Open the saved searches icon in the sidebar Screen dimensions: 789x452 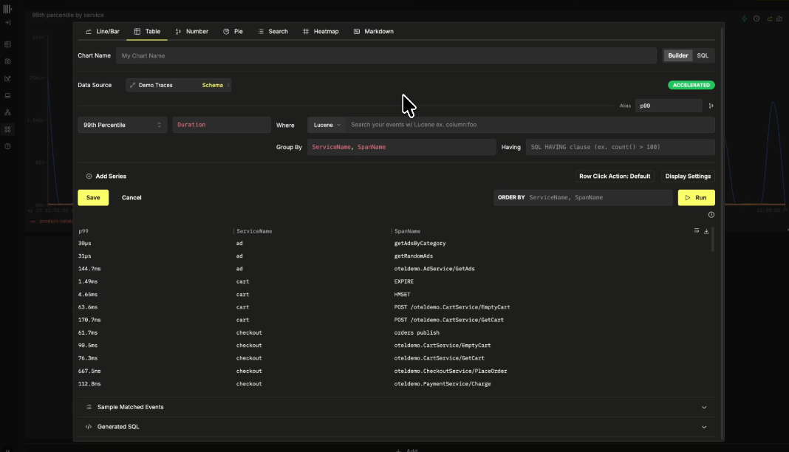point(7,61)
